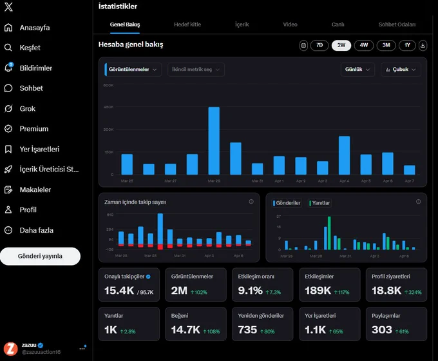Click Gönderi yayınla button

click(x=40, y=256)
